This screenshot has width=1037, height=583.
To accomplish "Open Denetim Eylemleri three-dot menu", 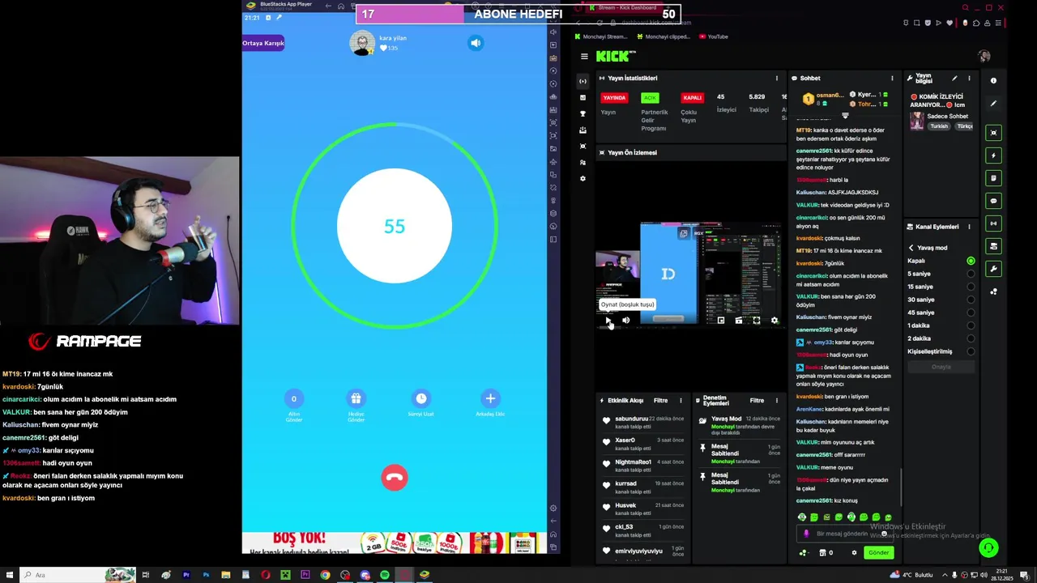I will [776, 401].
